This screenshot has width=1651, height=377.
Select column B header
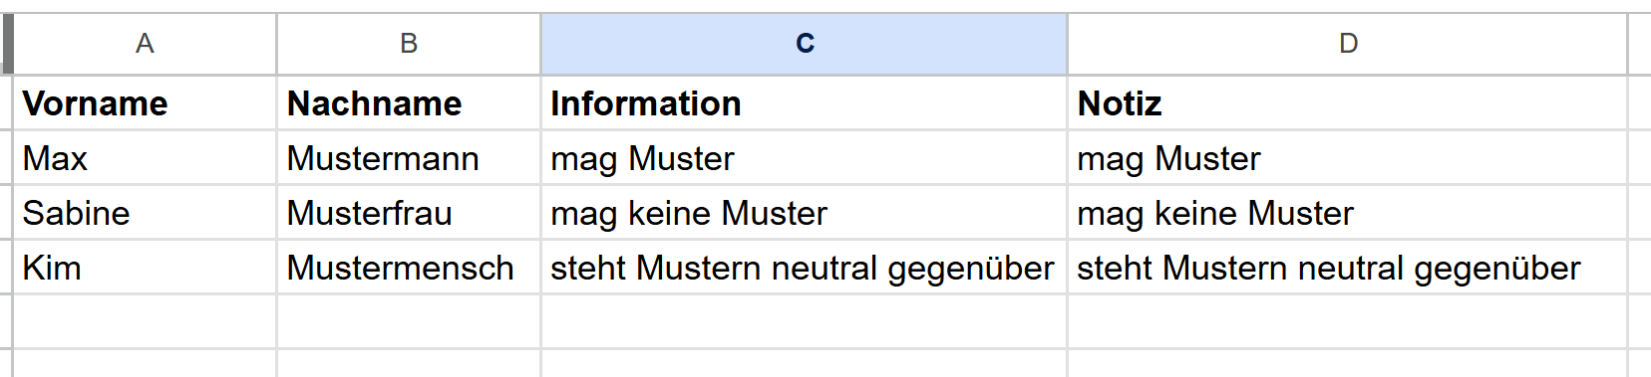click(409, 44)
